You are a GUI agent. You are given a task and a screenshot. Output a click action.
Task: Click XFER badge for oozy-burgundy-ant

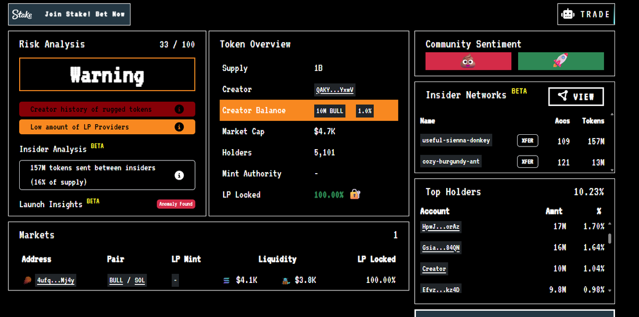(x=527, y=161)
